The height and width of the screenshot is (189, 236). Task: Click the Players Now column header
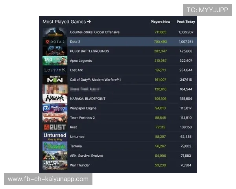[160, 22]
